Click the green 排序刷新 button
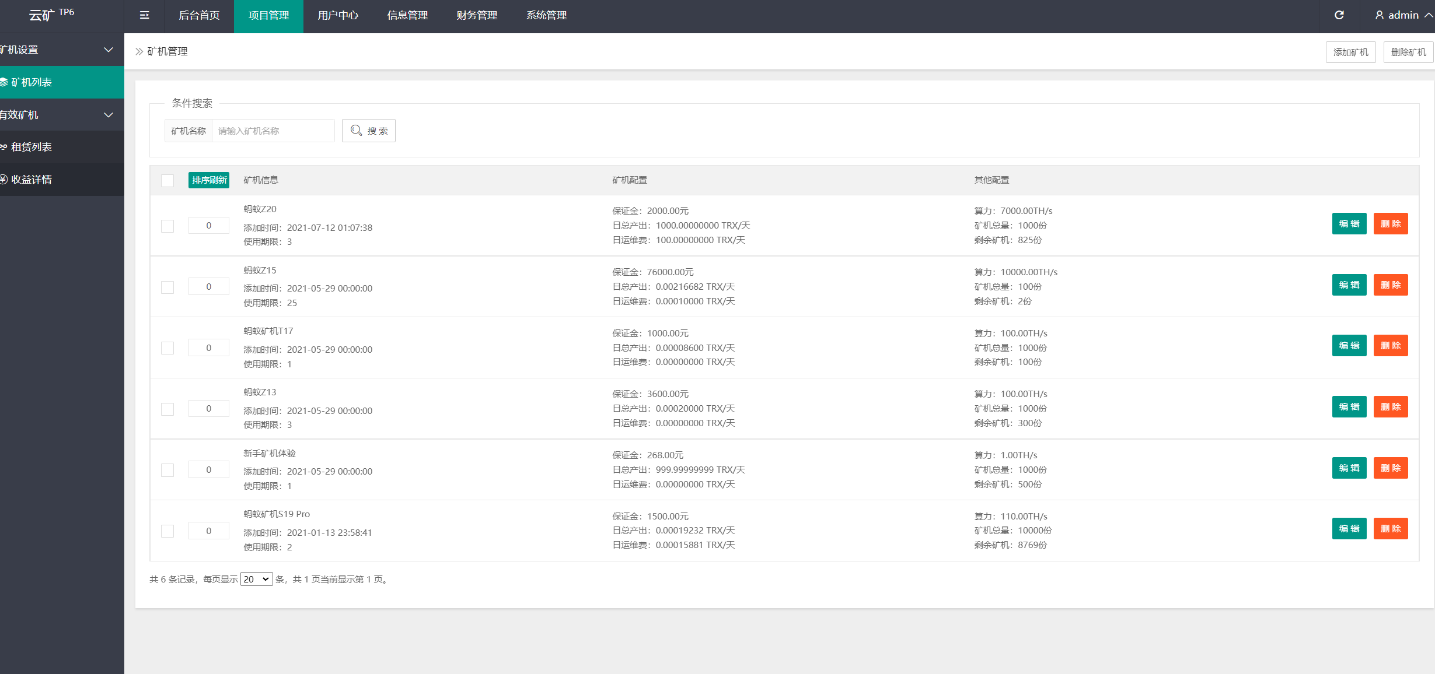1435x674 pixels. [209, 180]
